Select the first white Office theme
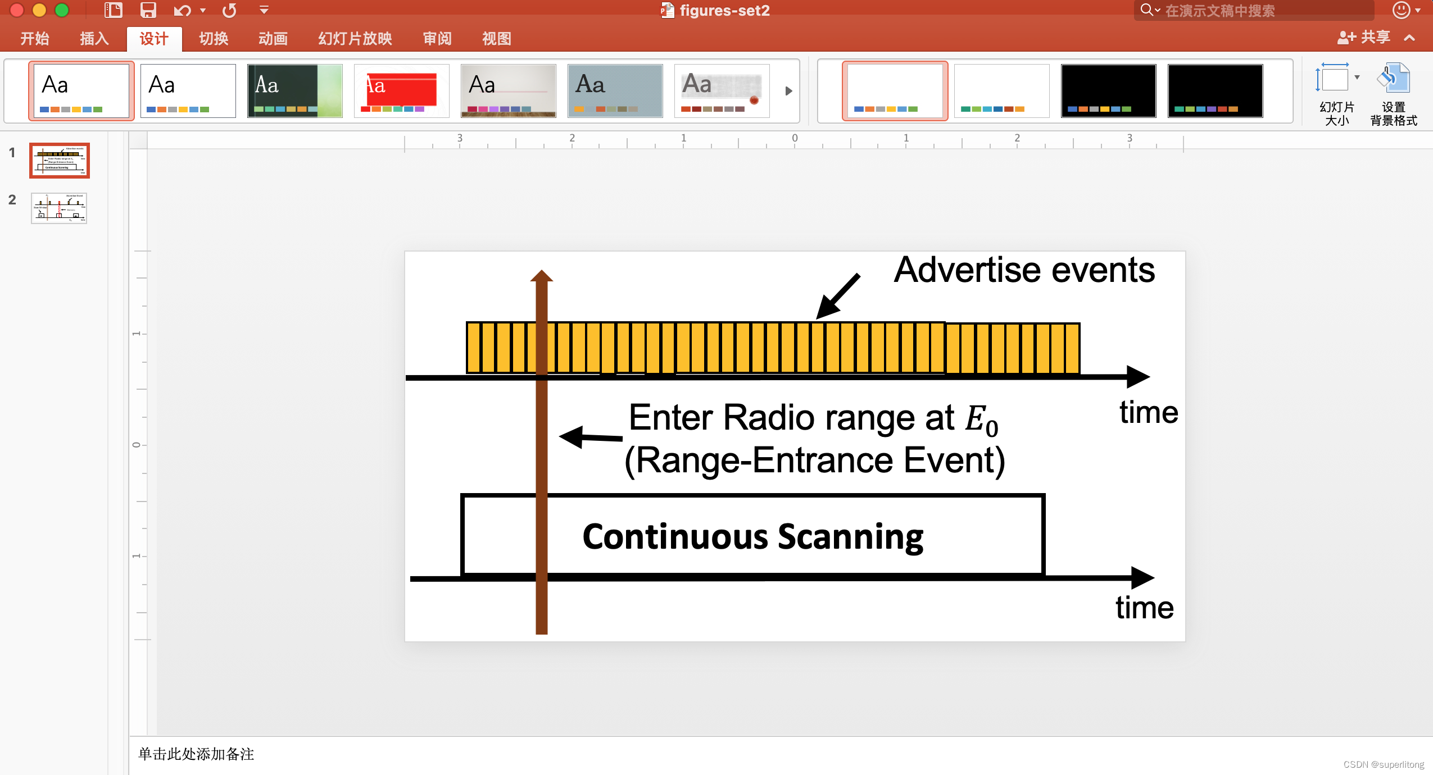Viewport: 1433px width, 775px height. pyautogui.click(x=81, y=90)
